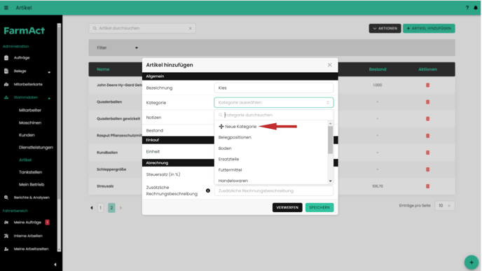
Task: Click the Mitarbeiterkarte map icon
Action: [x=6, y=84]
